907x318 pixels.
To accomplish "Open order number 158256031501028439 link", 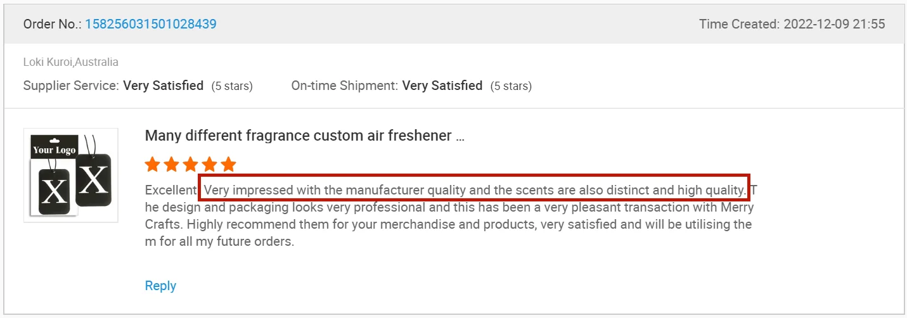I will point(151,25).
